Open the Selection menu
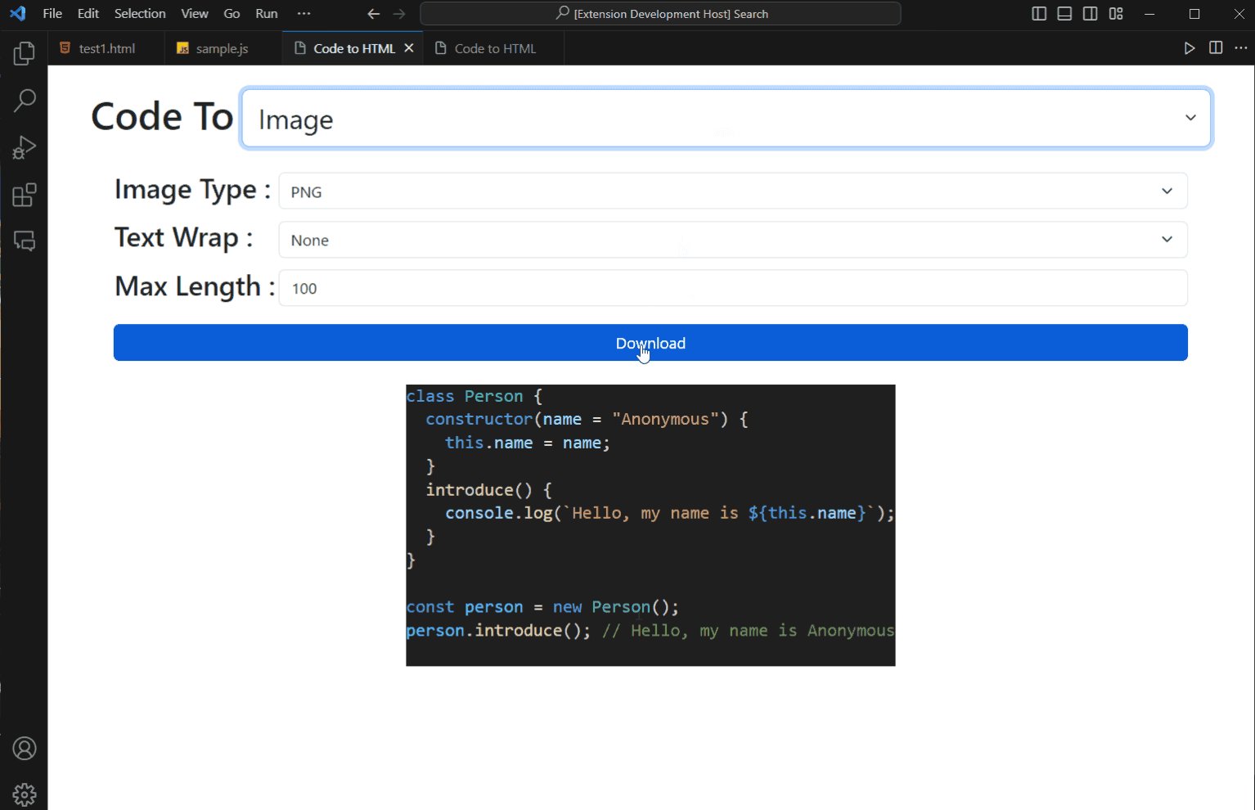The height and width of the screenshot is (810, 1255). tap(140, 14)
